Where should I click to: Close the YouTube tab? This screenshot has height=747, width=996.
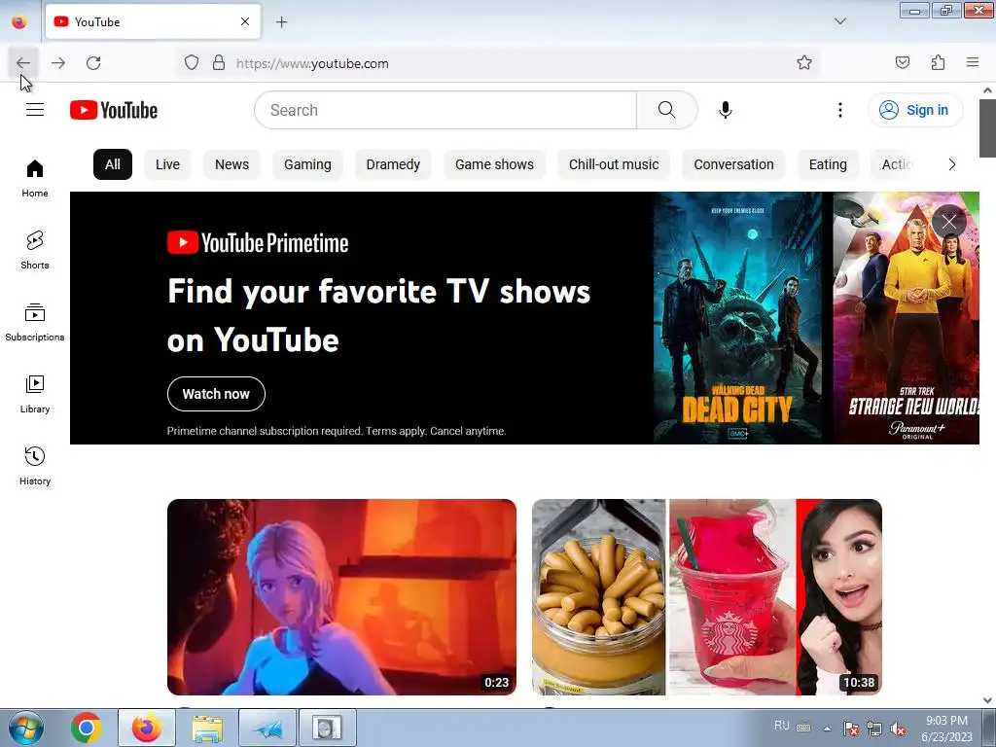244,21
